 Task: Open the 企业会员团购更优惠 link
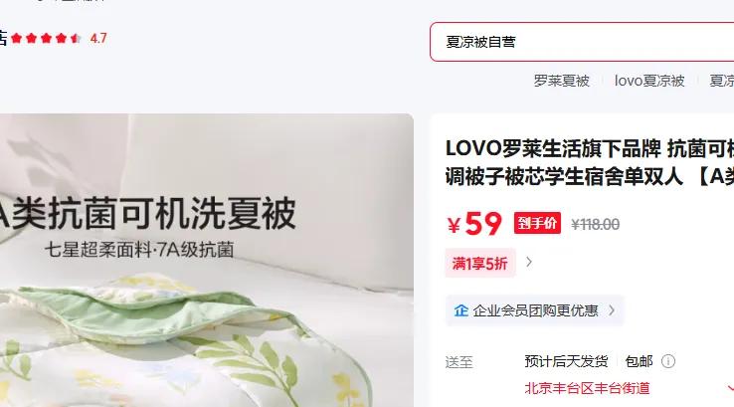pyautogui.click(x=535, y=310)
